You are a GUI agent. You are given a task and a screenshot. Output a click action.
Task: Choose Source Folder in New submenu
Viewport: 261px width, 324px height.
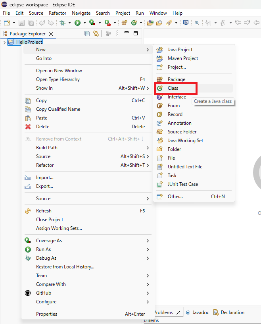[x=194, y=132]
